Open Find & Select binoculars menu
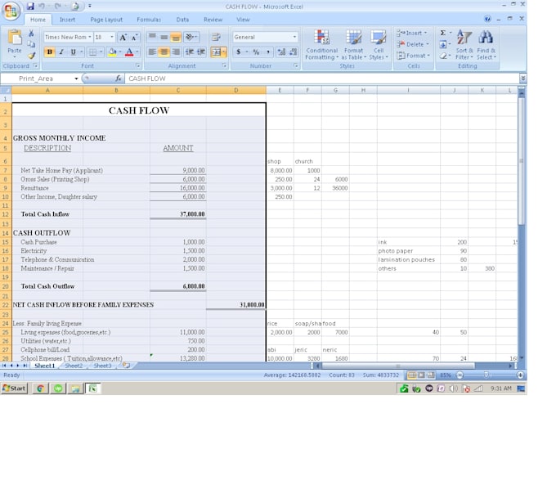The height and width of the screenshot is (494, 556). (x=486, y=45)
